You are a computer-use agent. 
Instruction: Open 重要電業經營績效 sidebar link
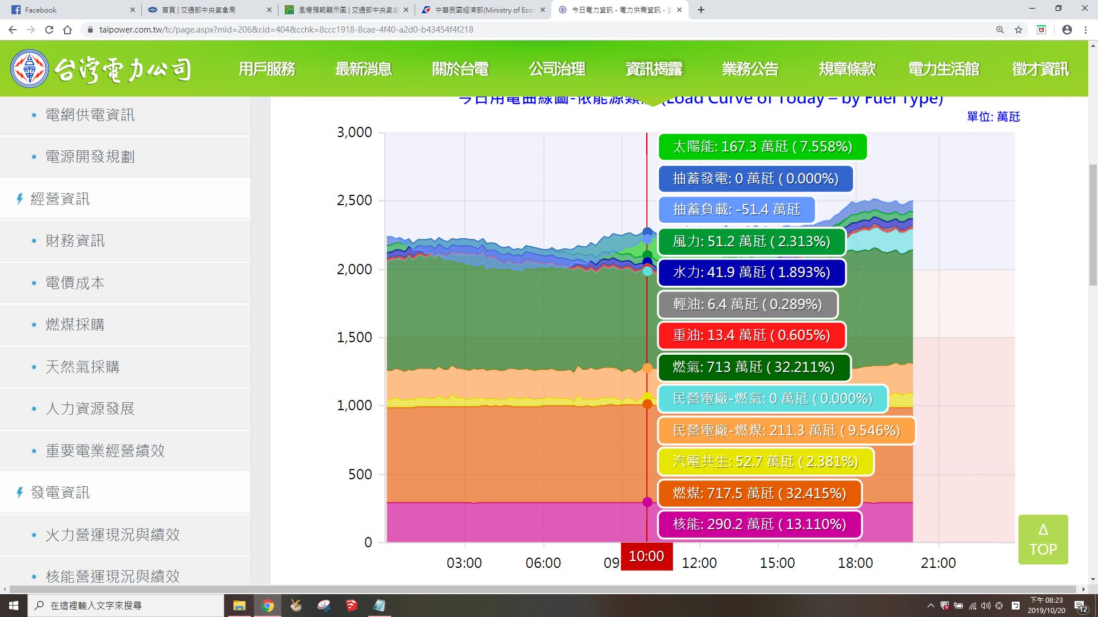coord(105,451)
